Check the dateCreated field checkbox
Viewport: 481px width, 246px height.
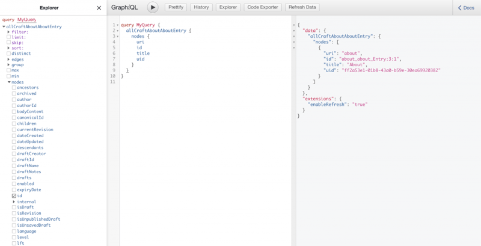[x=14, y=135]
